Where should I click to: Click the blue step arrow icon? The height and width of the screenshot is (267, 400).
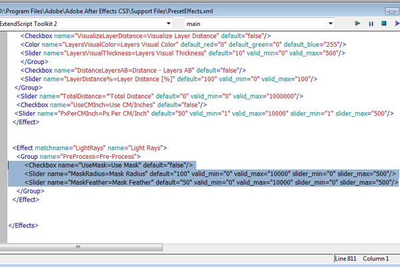pos(397,23)
